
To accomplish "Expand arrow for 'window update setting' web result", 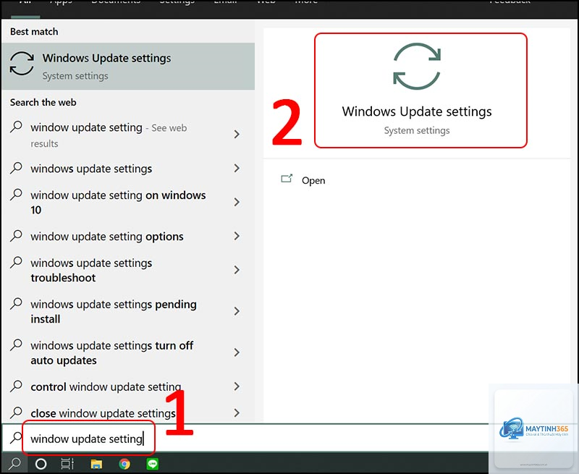I will click(237, 134).
